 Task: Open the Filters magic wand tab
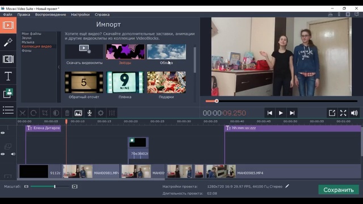tap(8, 42)
